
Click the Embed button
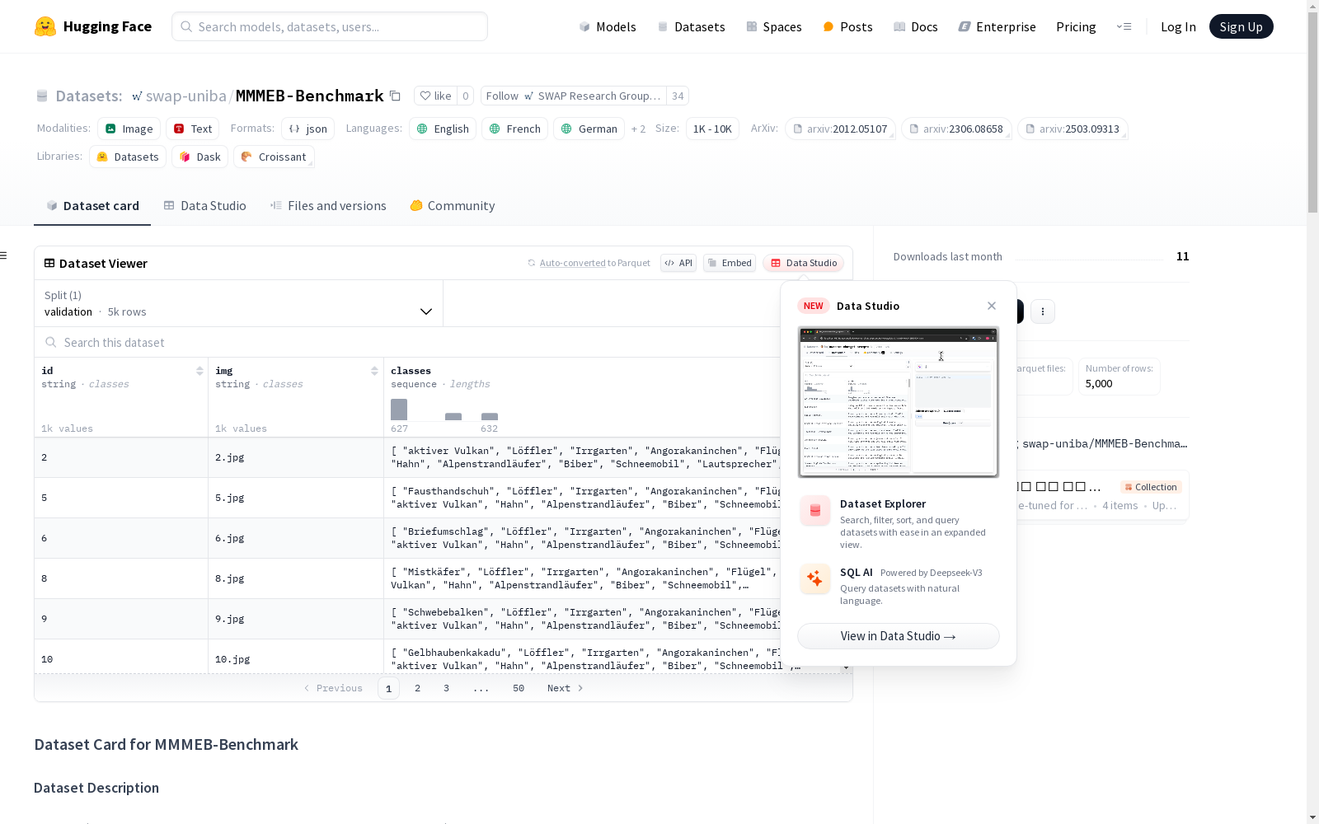click(730, 263)
